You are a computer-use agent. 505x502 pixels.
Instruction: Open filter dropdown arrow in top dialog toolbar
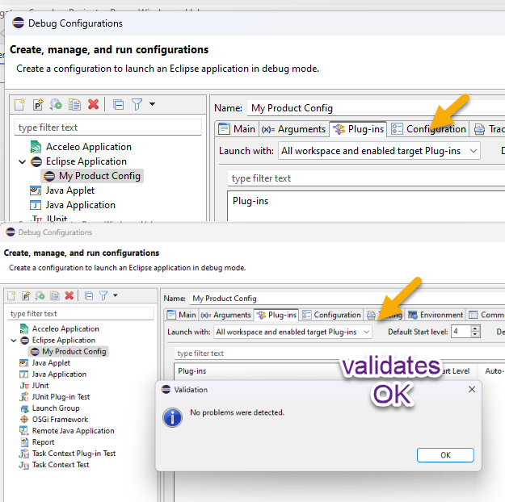[x=153, y=104]
